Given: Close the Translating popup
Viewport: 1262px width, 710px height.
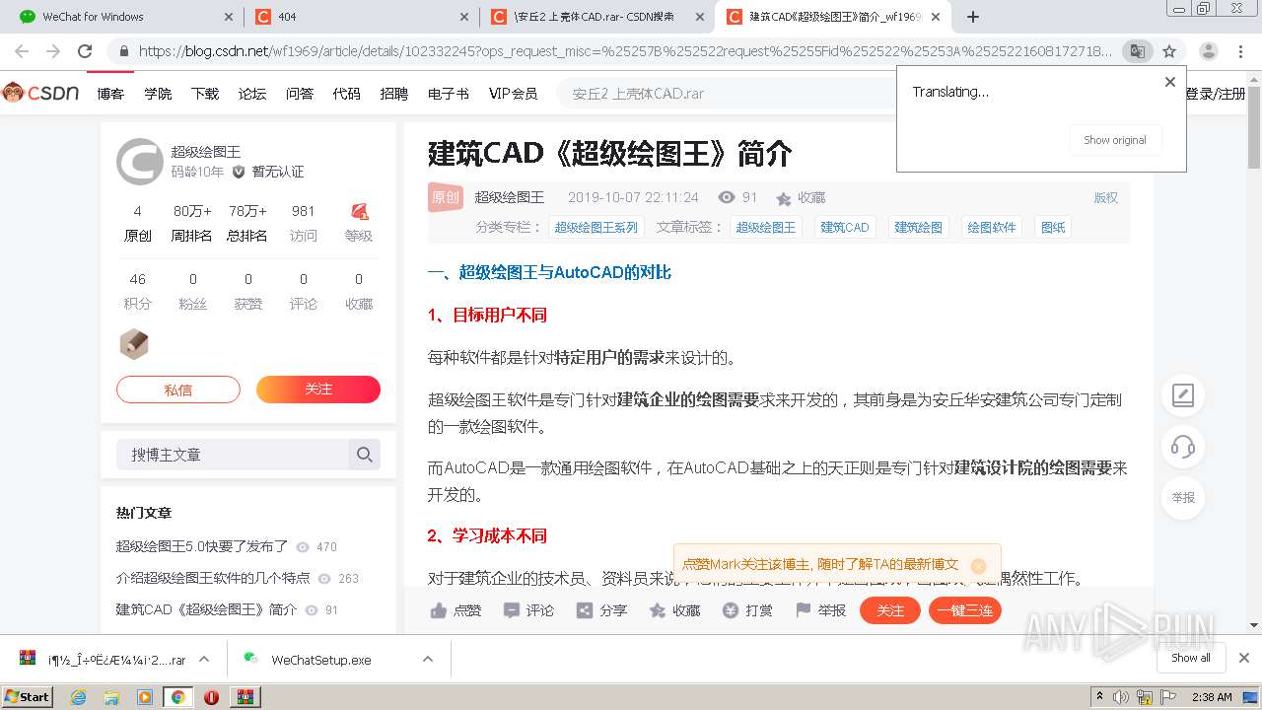Looking at the screenshot, I should [1170, 82].
